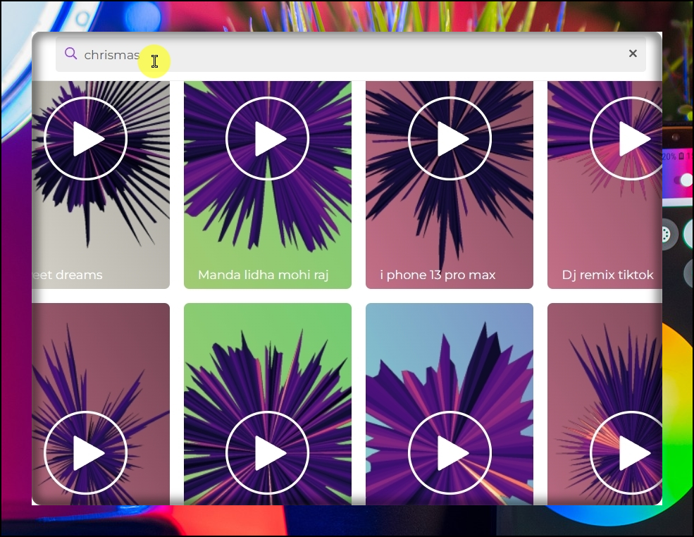Play the 'i phone 13 pro max' track
This screenshot has height=537, width=694.
(450, 139)
